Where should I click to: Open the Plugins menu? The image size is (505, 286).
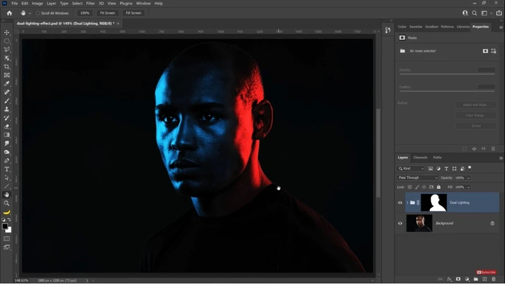click(126, 3)
